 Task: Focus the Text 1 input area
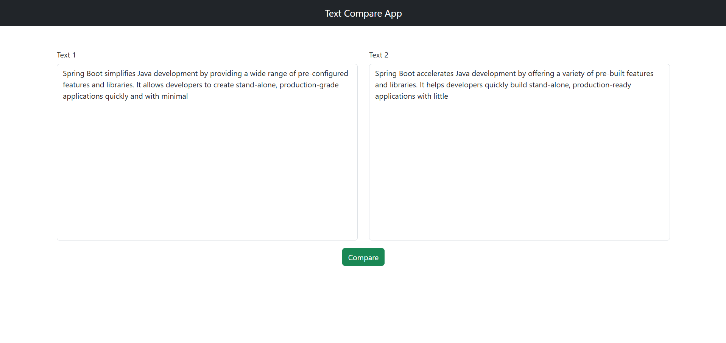(x=207, y=152)
